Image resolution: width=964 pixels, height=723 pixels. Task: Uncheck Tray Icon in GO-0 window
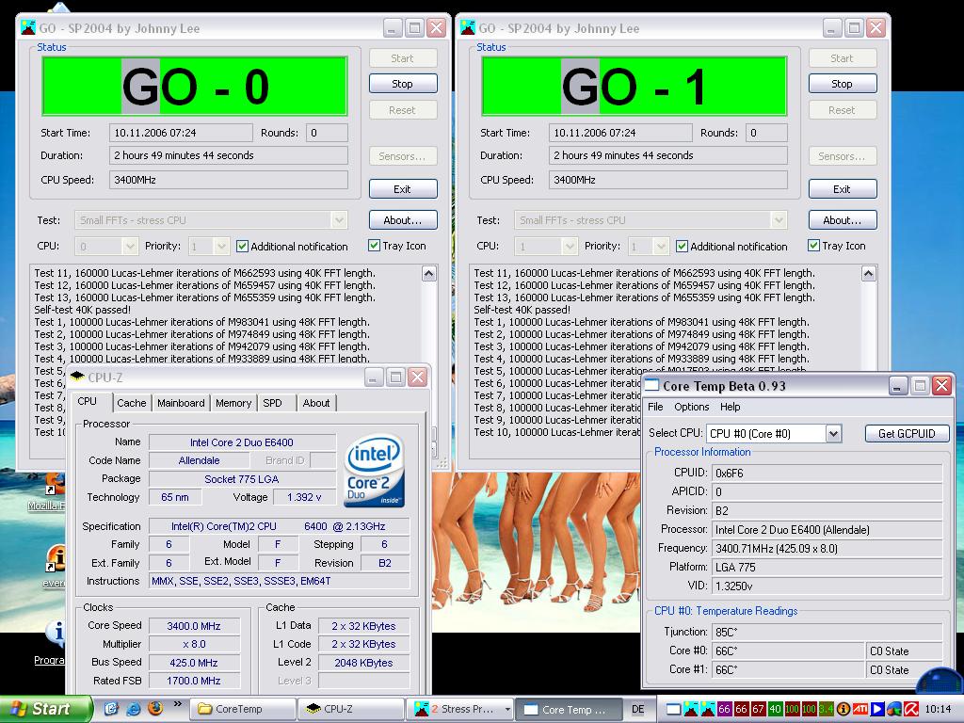pyautogui.click(x=374, y=246)
